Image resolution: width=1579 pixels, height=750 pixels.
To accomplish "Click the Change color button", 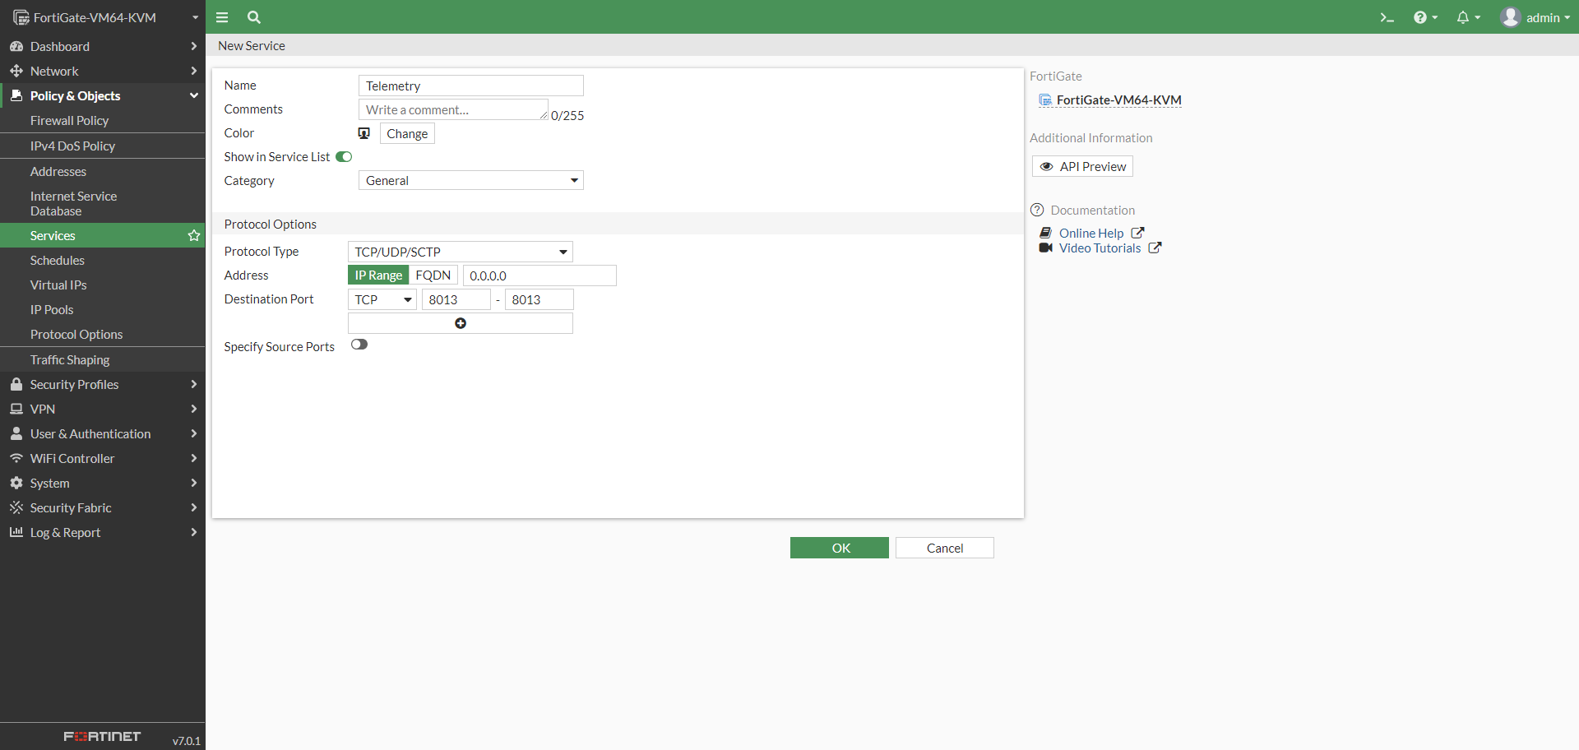I will [x=407, y=133].
